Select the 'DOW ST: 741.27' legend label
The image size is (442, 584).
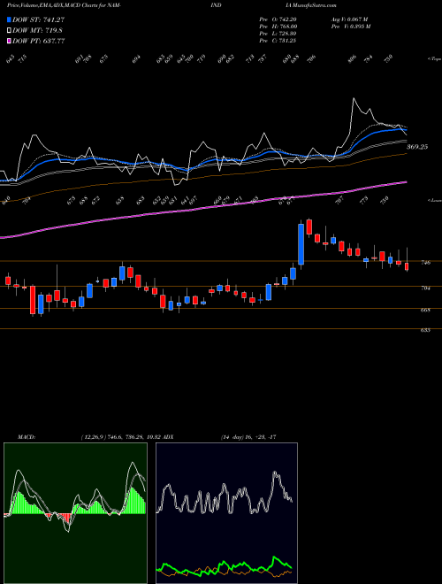(x=38, y=19)
